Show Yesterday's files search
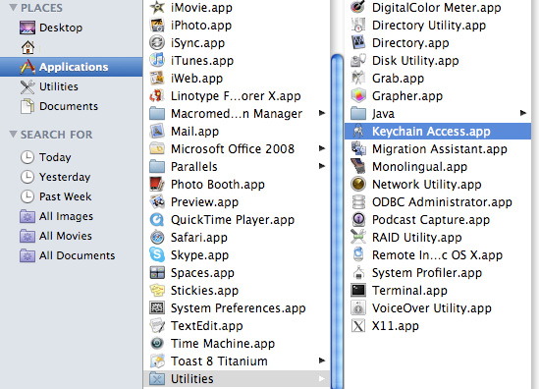This screenshot has width=539, height=389. coord(71,177)
